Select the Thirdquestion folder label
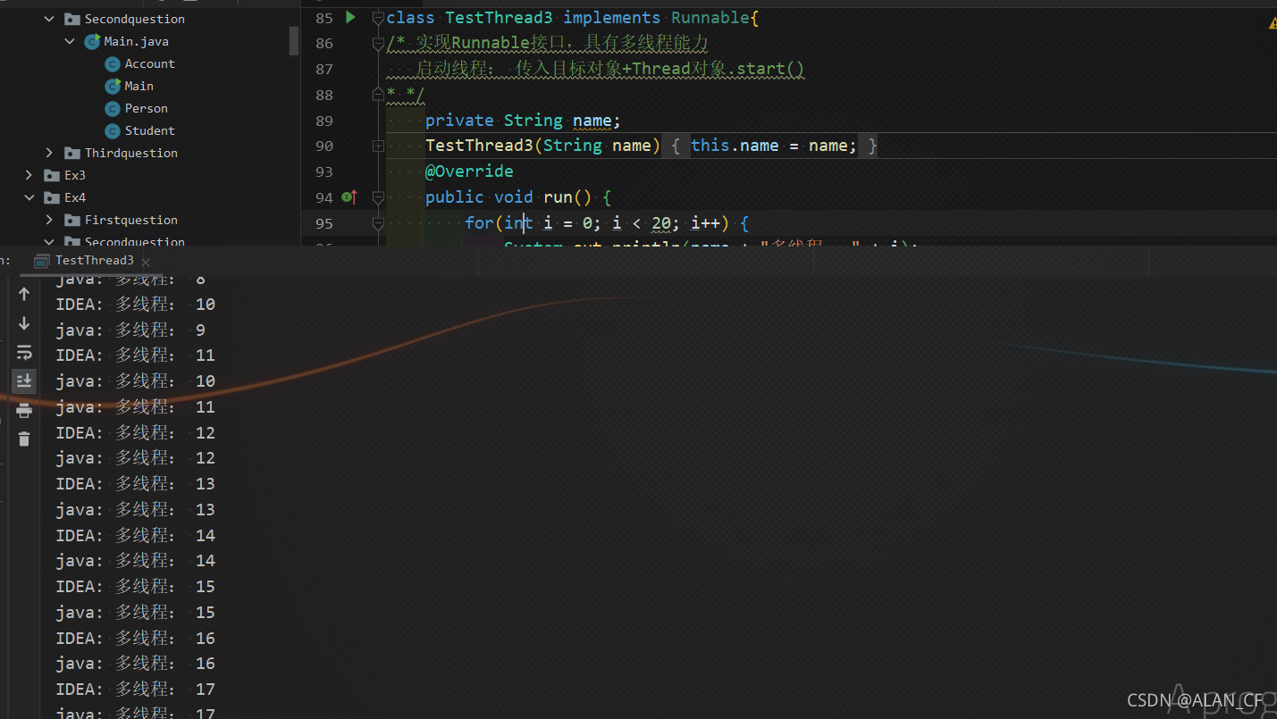Image resolution: width=1277 pixels, height=719 pixels. [x=131, y=153]
